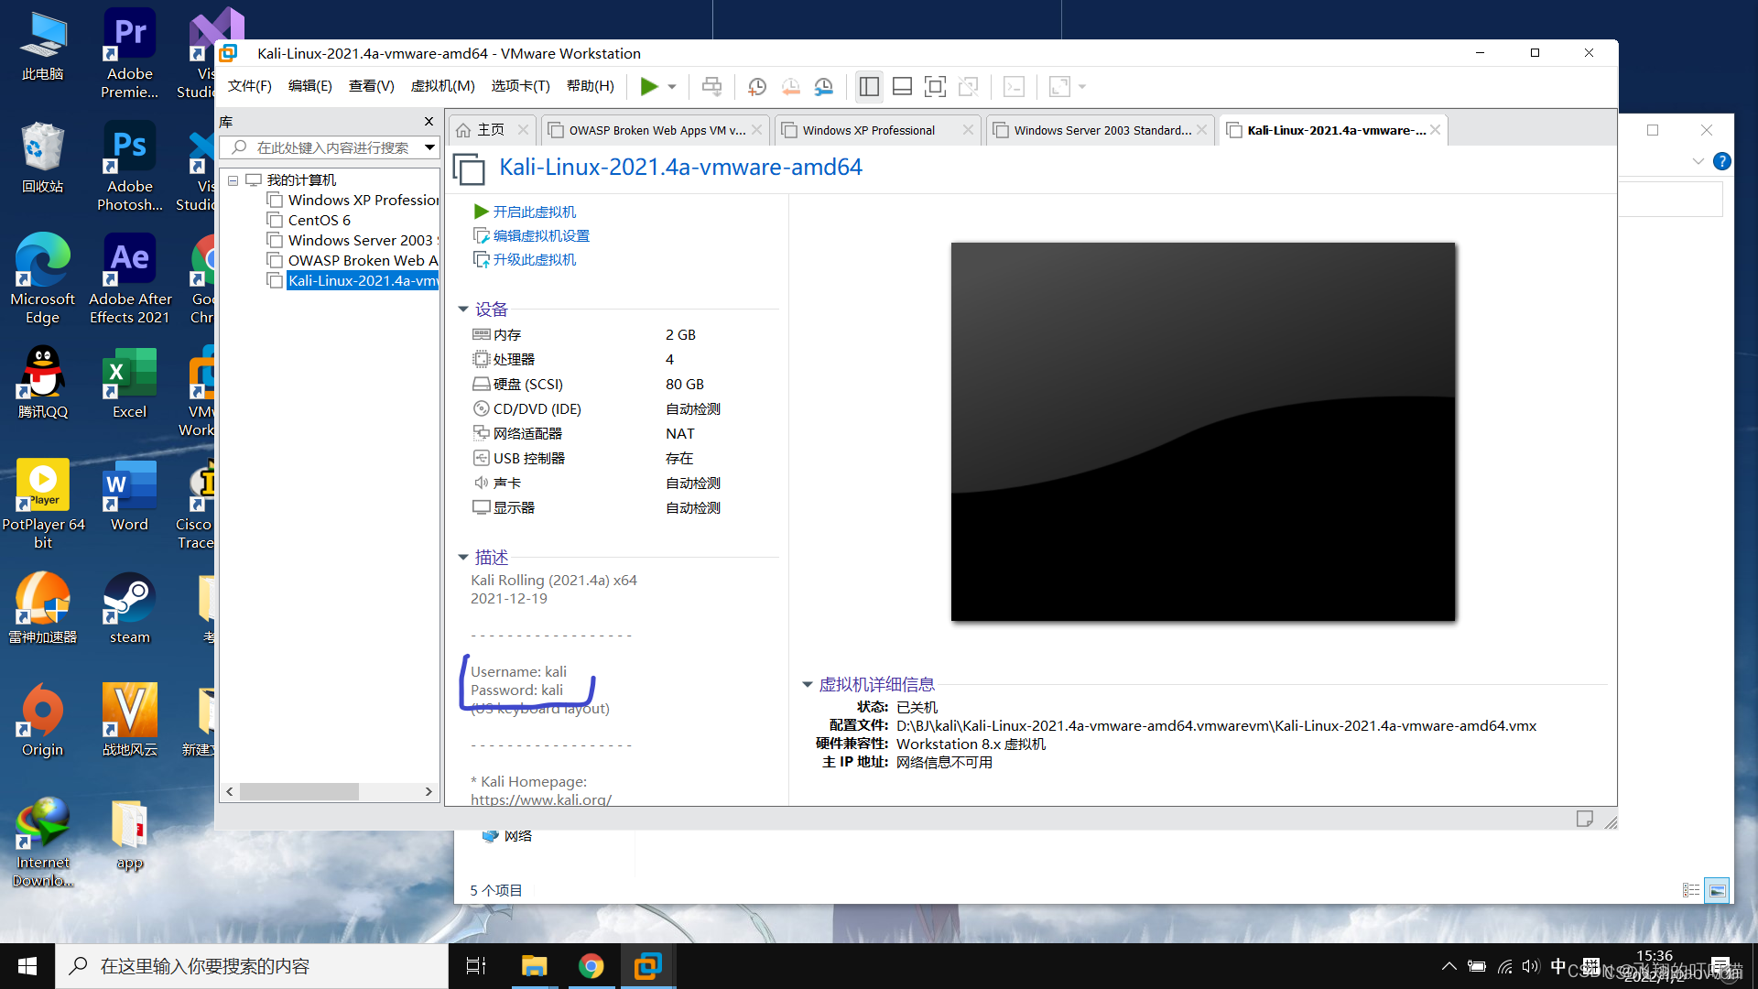Switch to Windows XP Professional tab
Screen dimensions: 1758x989
point(868,130)
